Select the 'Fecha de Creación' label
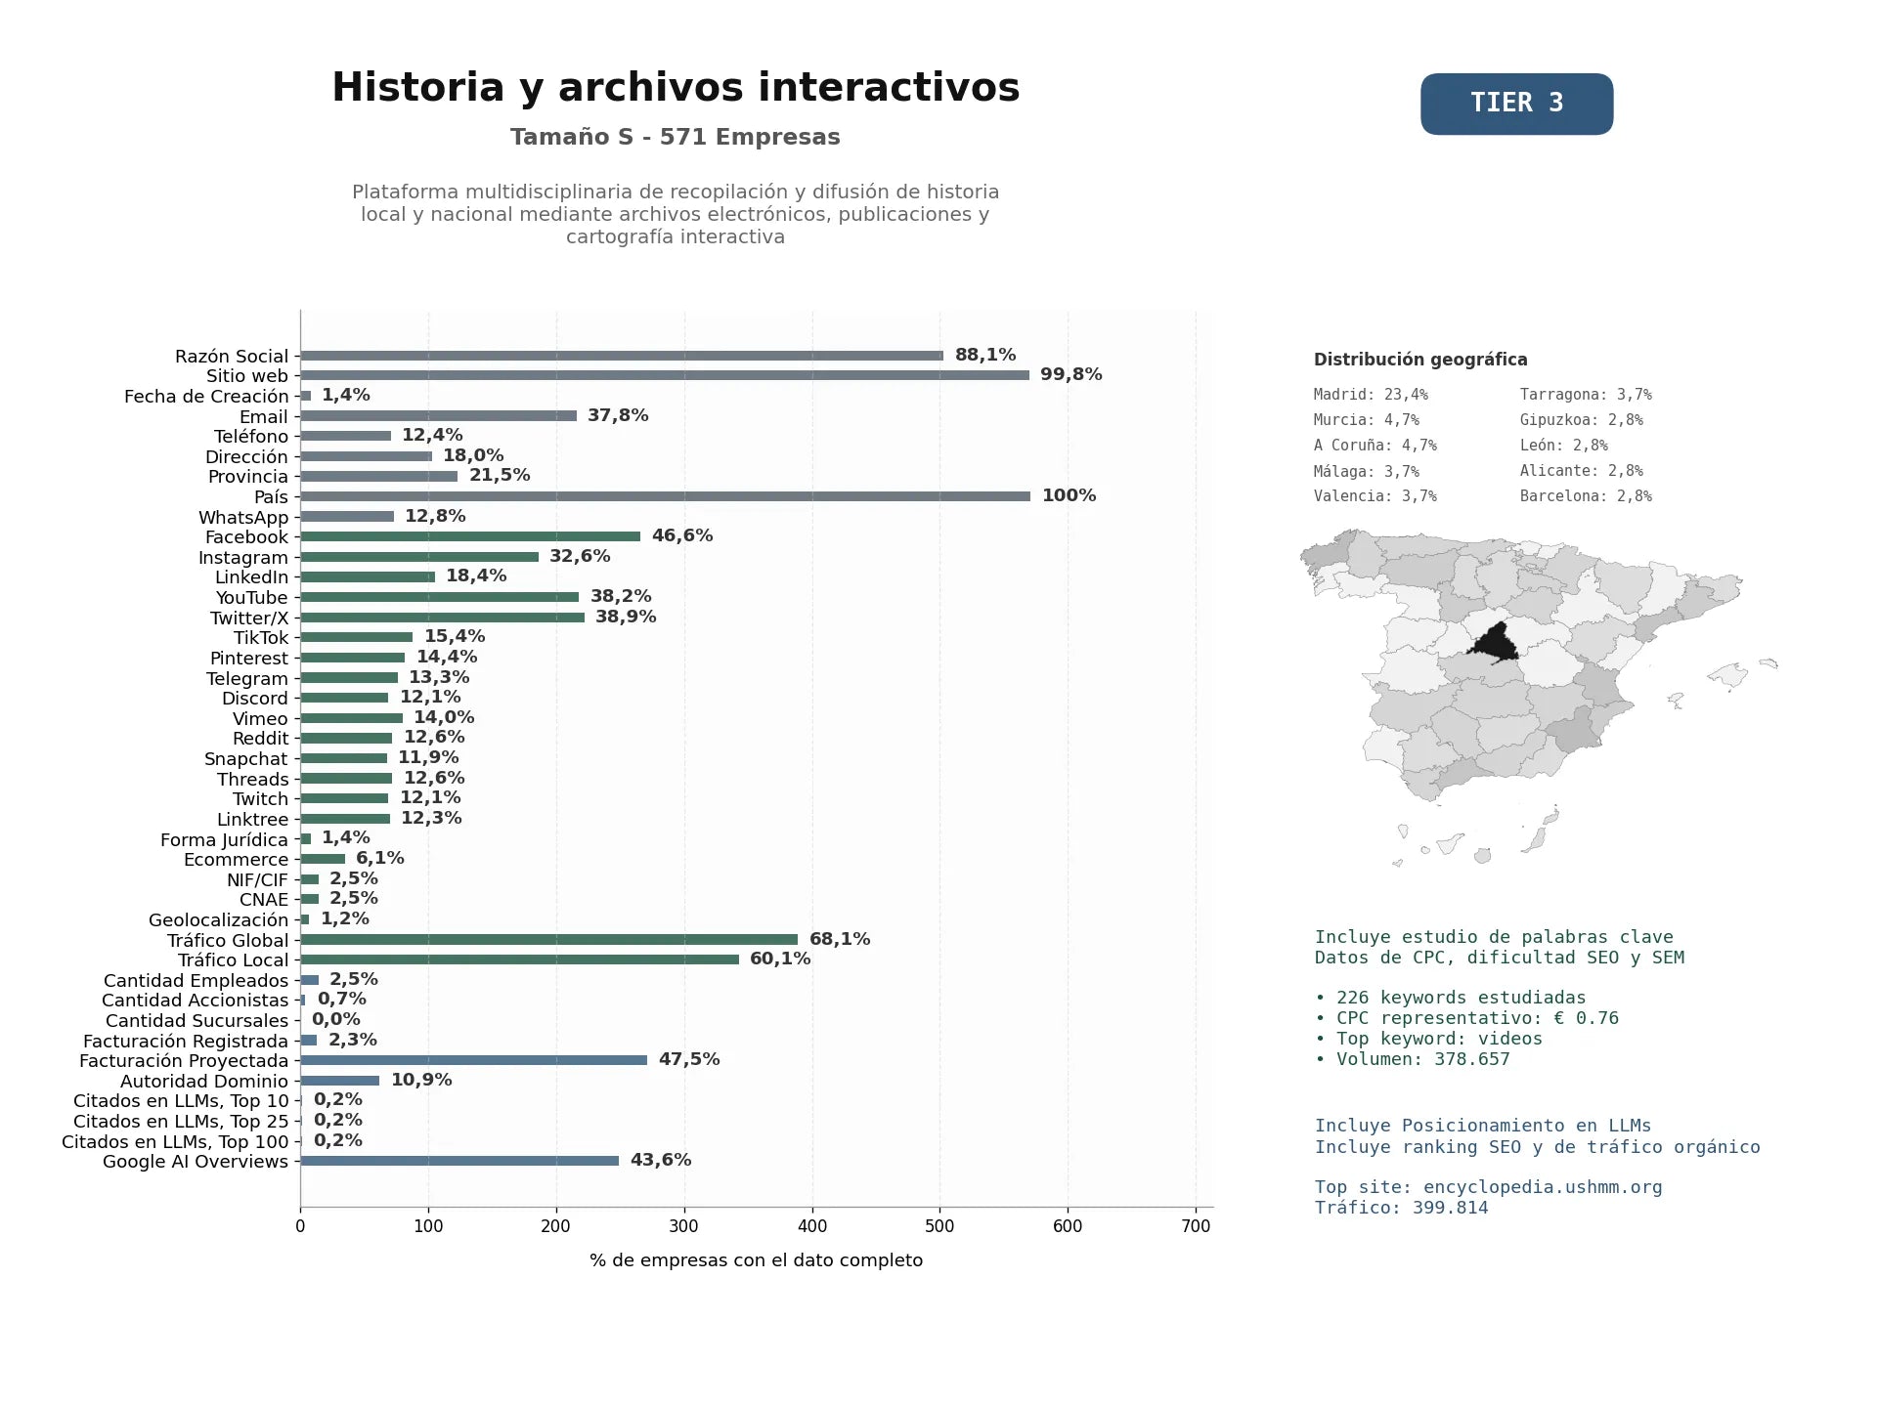 (x=206, y=397)
